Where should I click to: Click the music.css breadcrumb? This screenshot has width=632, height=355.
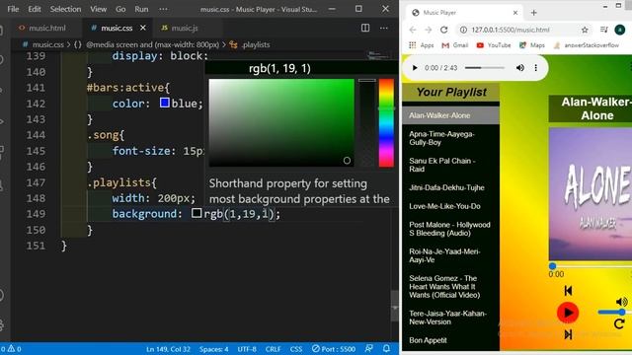47,44
